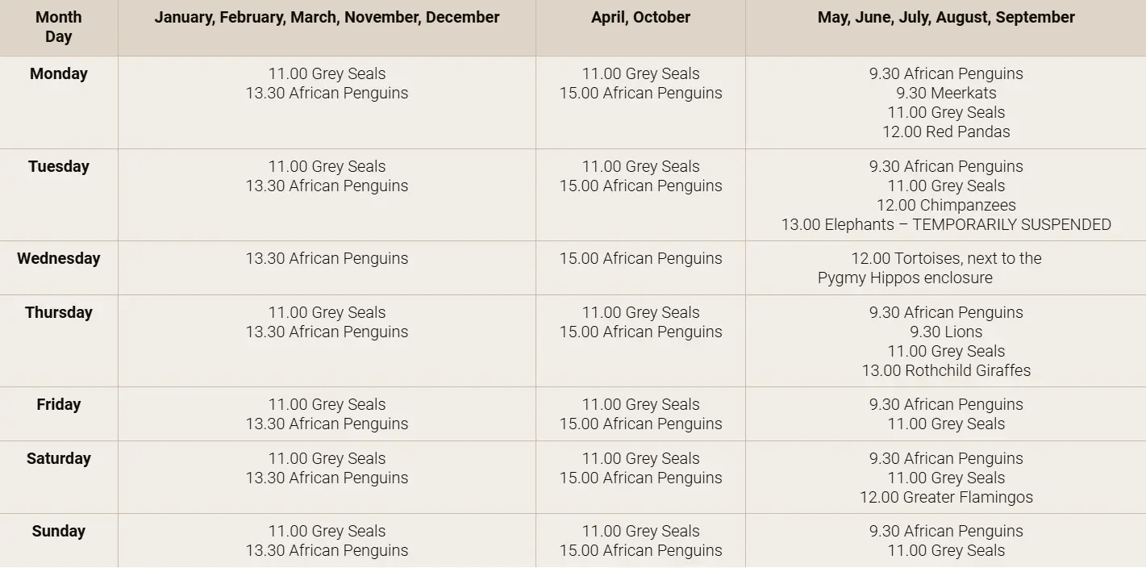The width and height of the screenshot is (1146, 572).
Task: Click Wednesday 15.00 African Penguins in April column
Action: [641, 258]
